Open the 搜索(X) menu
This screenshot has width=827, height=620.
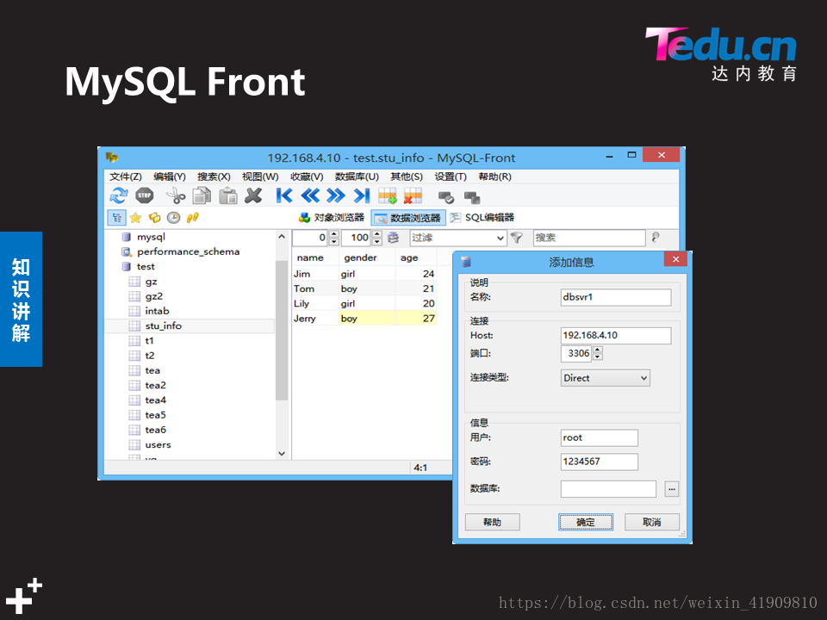pos(214,177)
